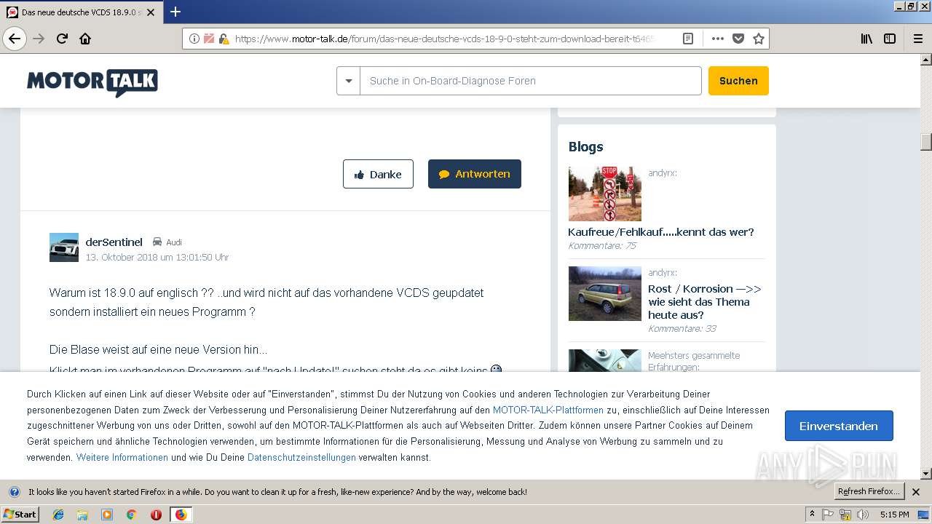Open a new browser tab
The width and height of the screenshot is (932, 524).
point(175,12)
